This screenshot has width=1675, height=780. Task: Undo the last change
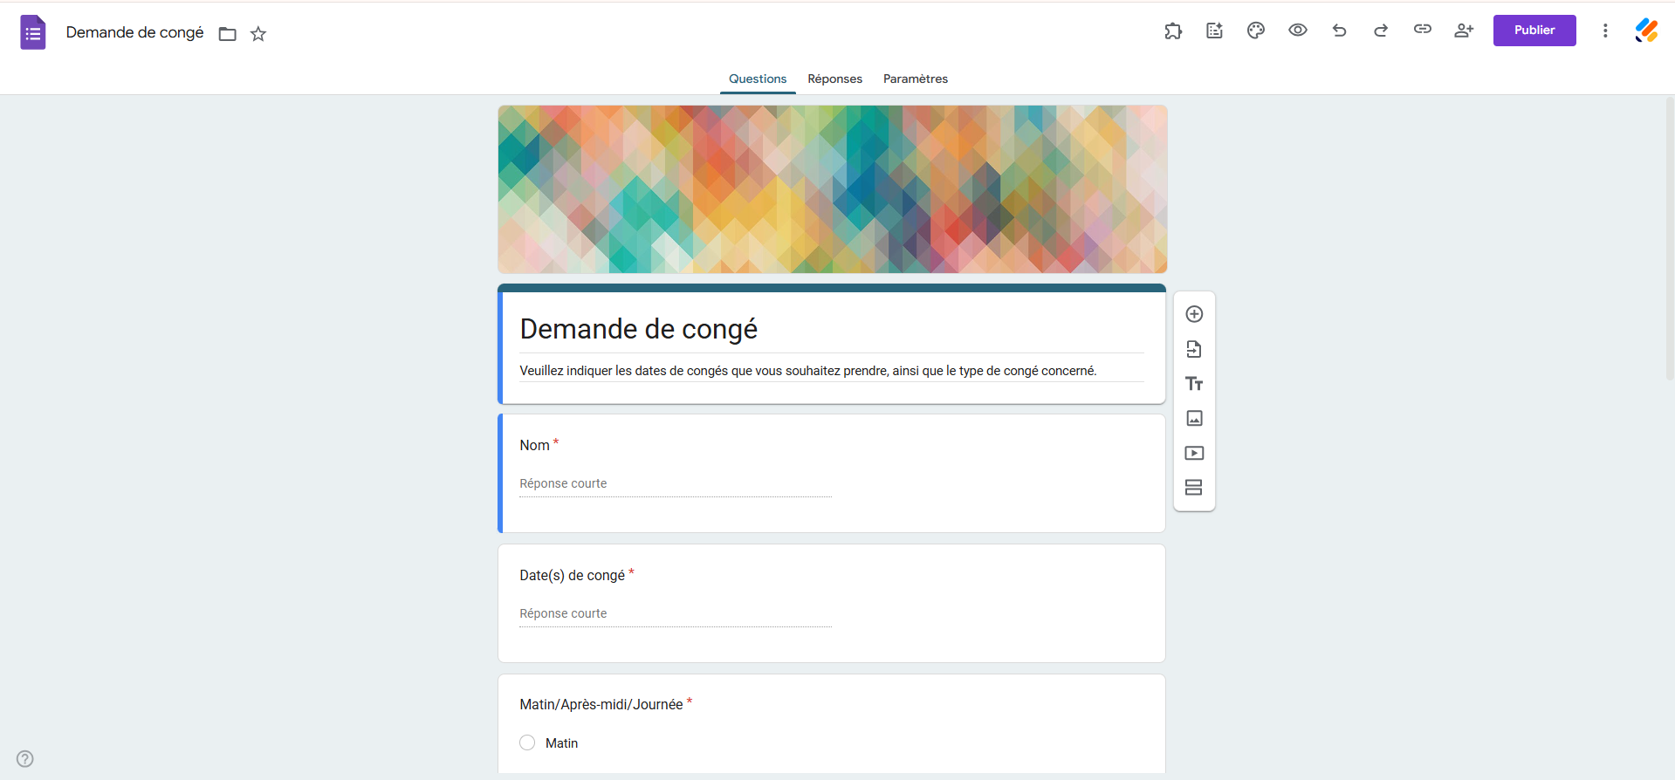coord(1339,31)
